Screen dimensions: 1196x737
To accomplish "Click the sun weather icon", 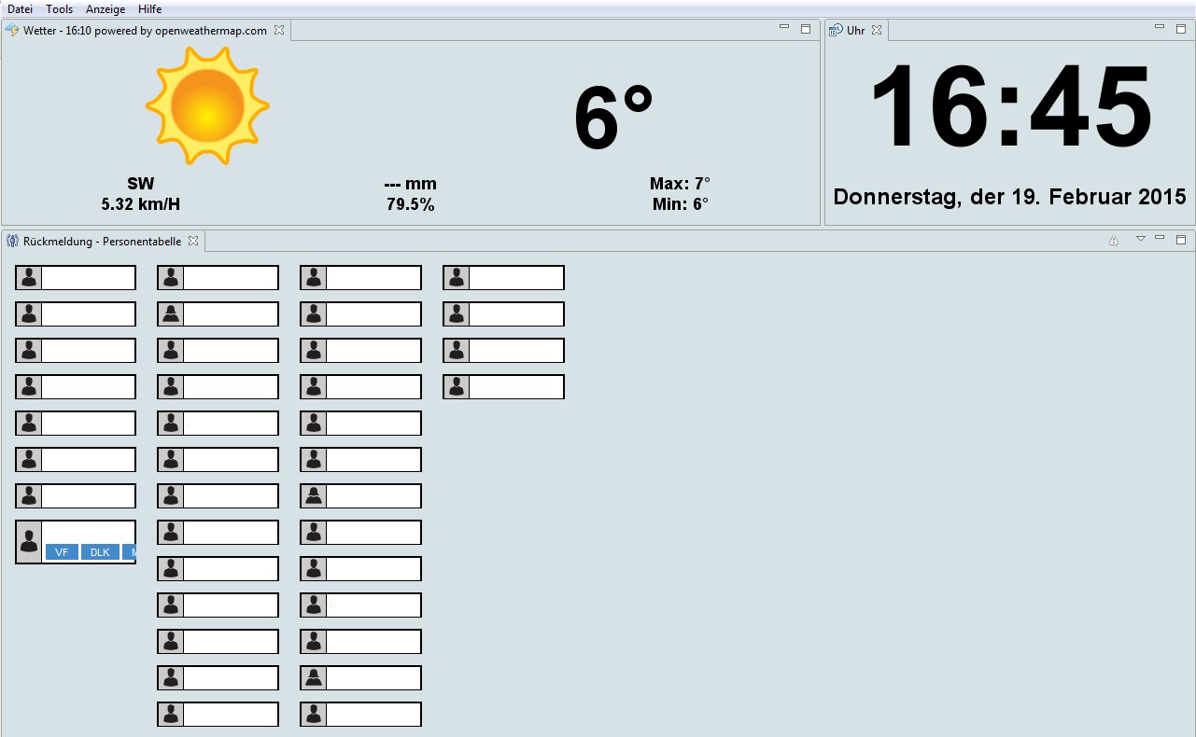I will pos(207,105).
